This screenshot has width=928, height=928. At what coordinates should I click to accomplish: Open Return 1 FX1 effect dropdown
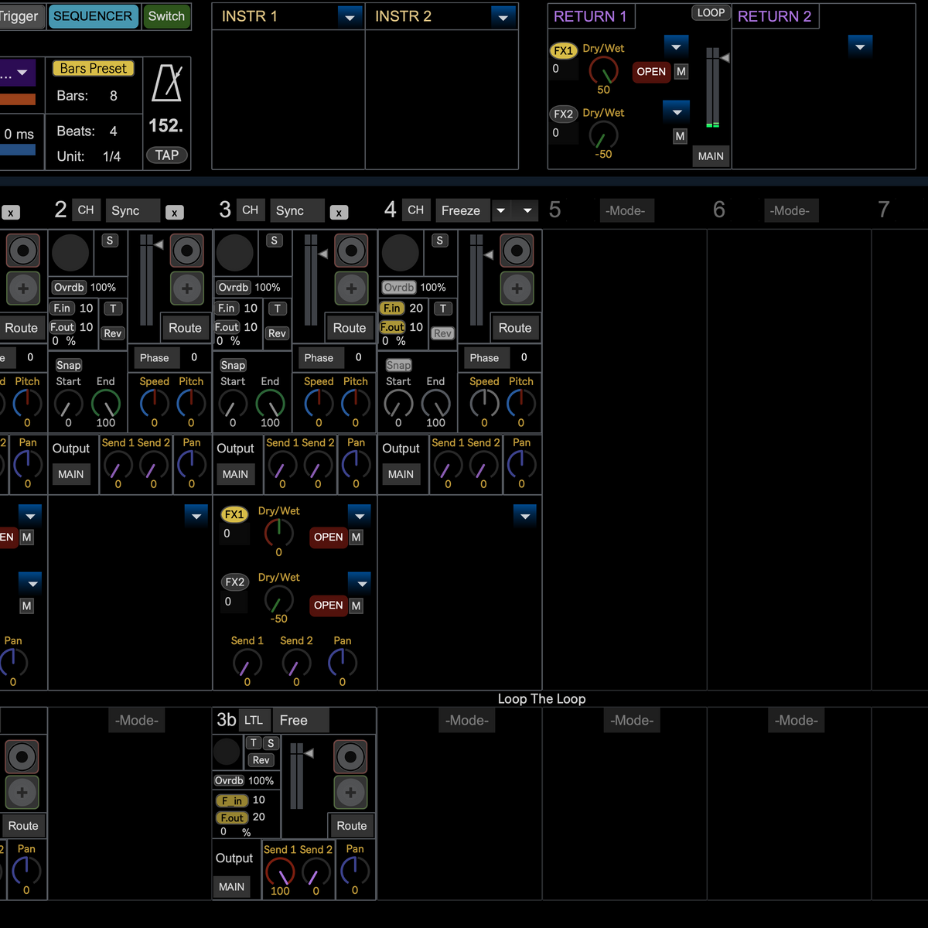pyautogui.click(x=676, y=46)
